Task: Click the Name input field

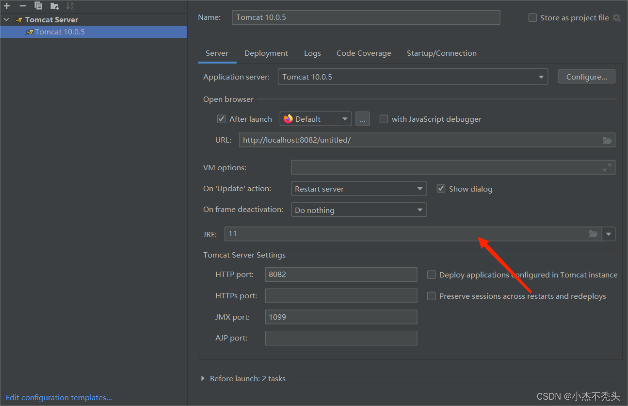Action: pyautogui.click(x=366, y=17)
